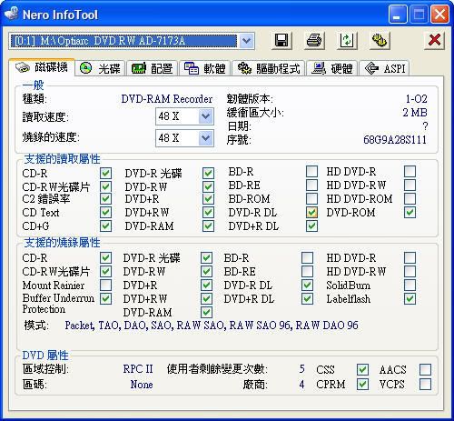The width and height of the screenshot is (454, 421).
Task: Select the 磁碟機 tab
Action: [x=42, y=67]
